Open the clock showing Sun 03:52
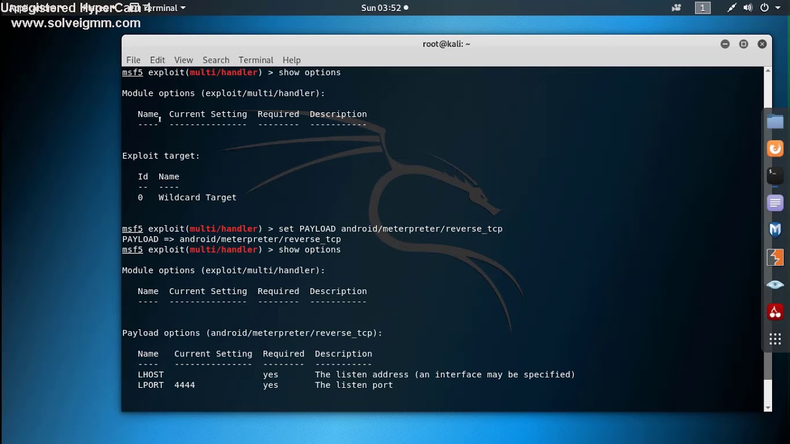Image resolution: width=790 pixels, height=444 pixels. tap(385, 8)
